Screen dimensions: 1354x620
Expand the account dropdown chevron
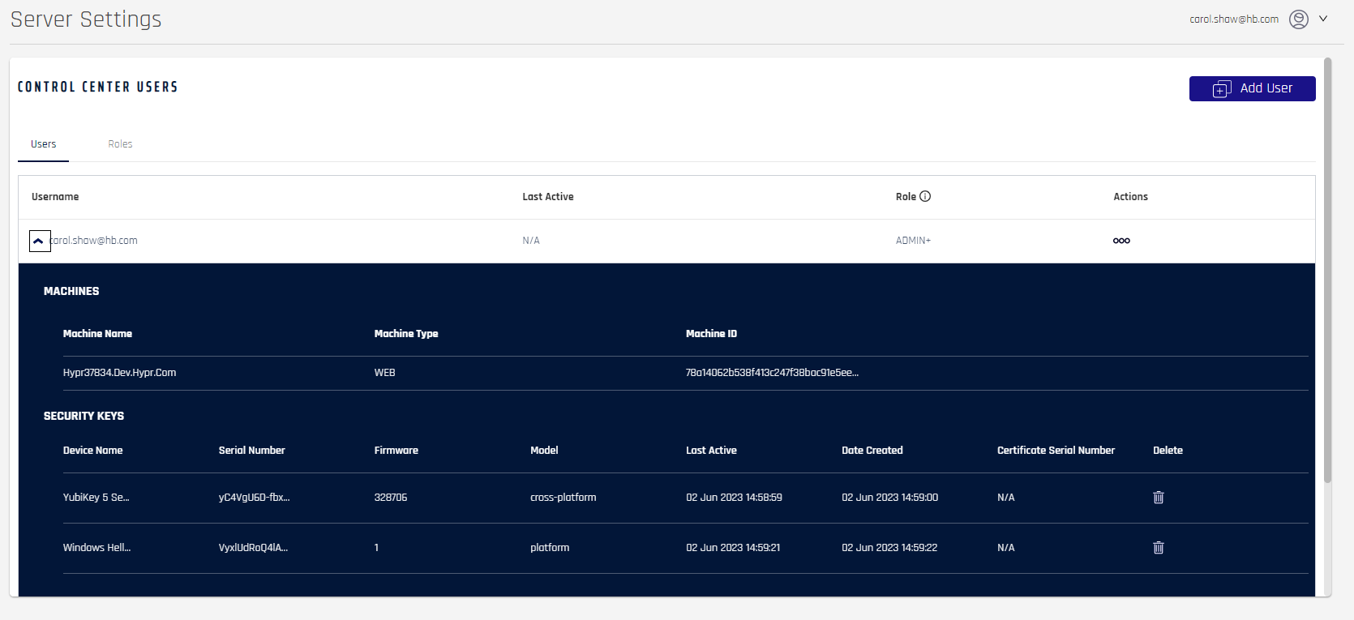click(1323, 18)
